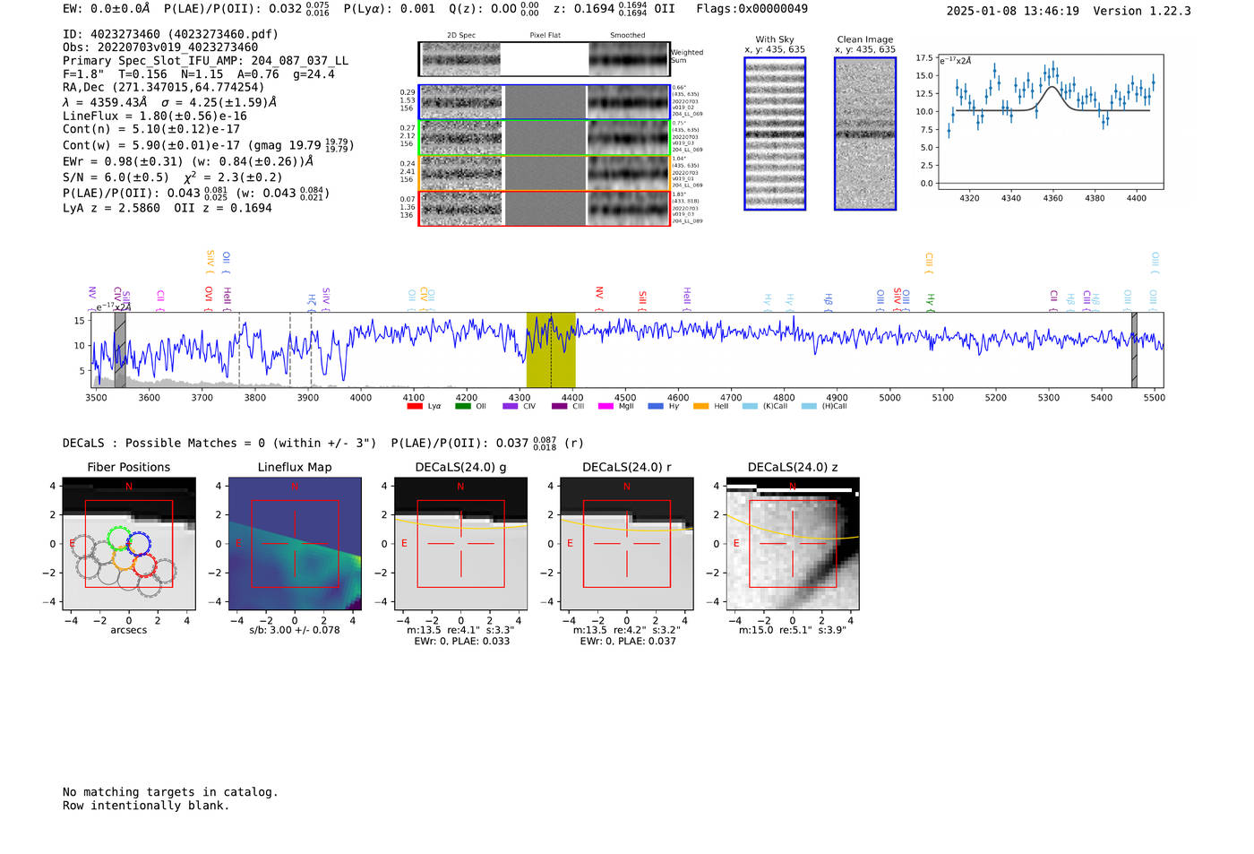
Task: Click the CIII legend color swatch
Action: pos(560,406)
